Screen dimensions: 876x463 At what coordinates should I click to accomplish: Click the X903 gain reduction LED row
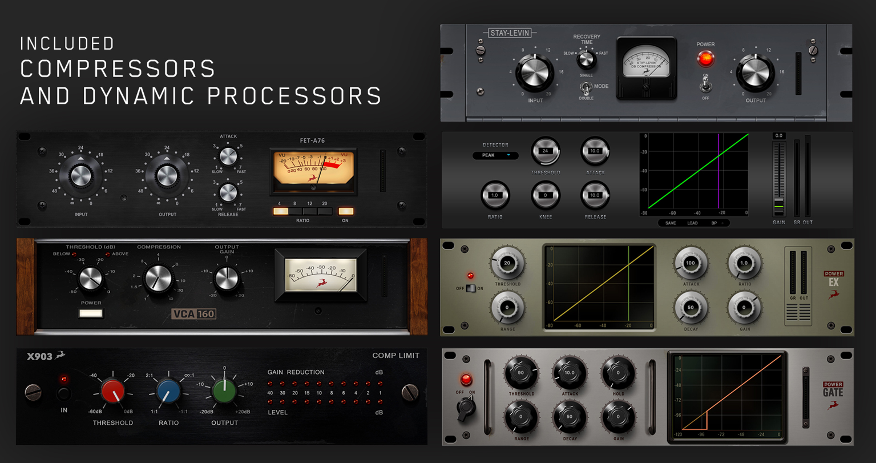325,384
